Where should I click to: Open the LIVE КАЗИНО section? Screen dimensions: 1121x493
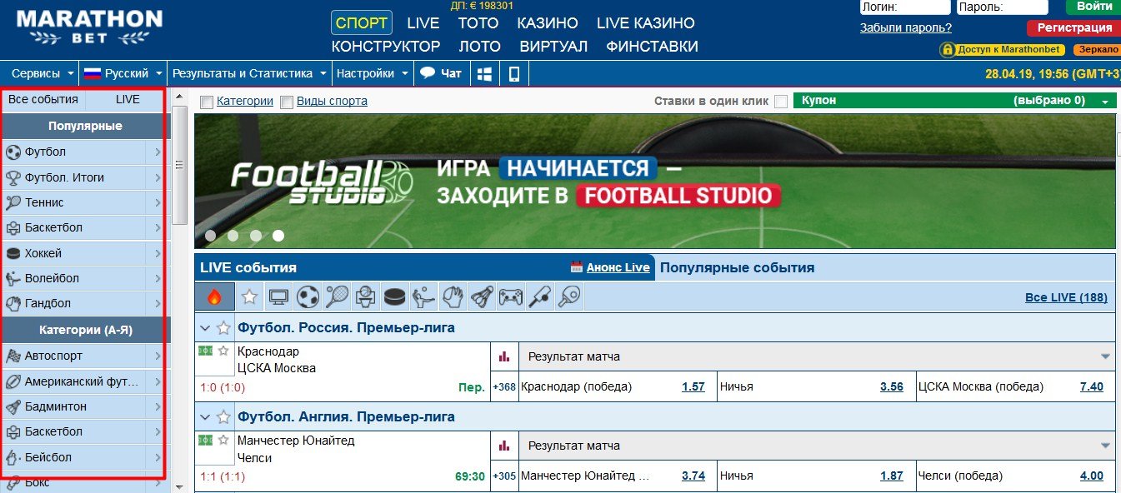[x=646, y=23]
